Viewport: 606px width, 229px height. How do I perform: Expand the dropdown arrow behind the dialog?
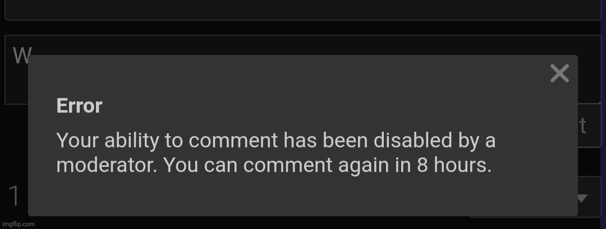tap(582, 198)
